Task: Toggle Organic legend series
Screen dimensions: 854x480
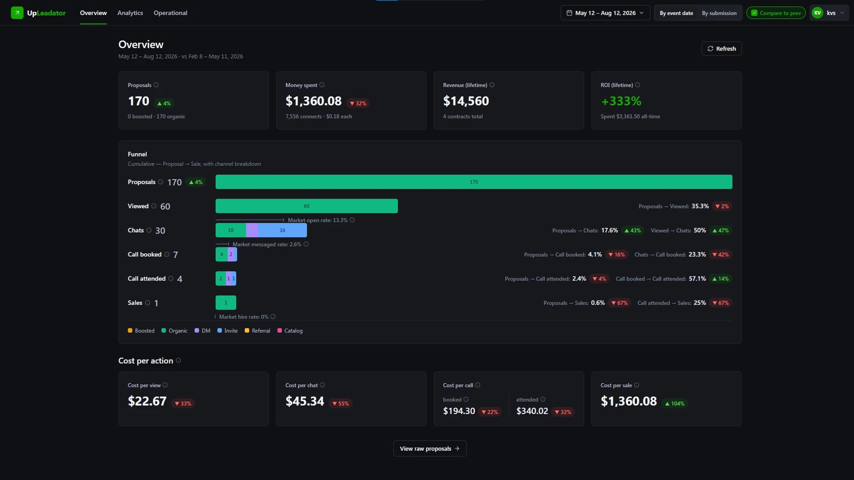Action: point(174,331)
